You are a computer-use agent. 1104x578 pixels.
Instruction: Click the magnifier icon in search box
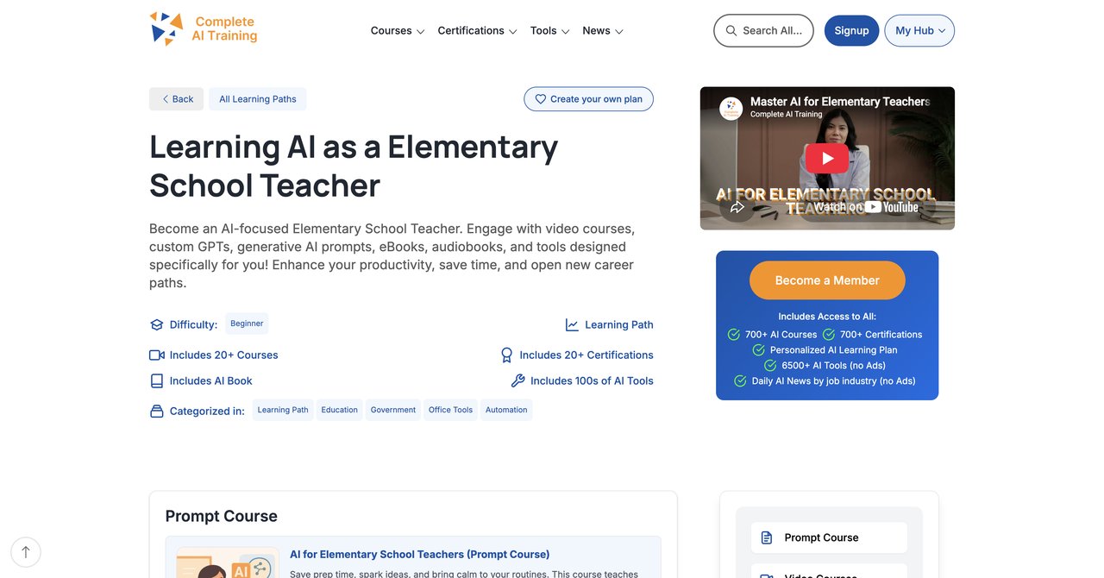731,30
